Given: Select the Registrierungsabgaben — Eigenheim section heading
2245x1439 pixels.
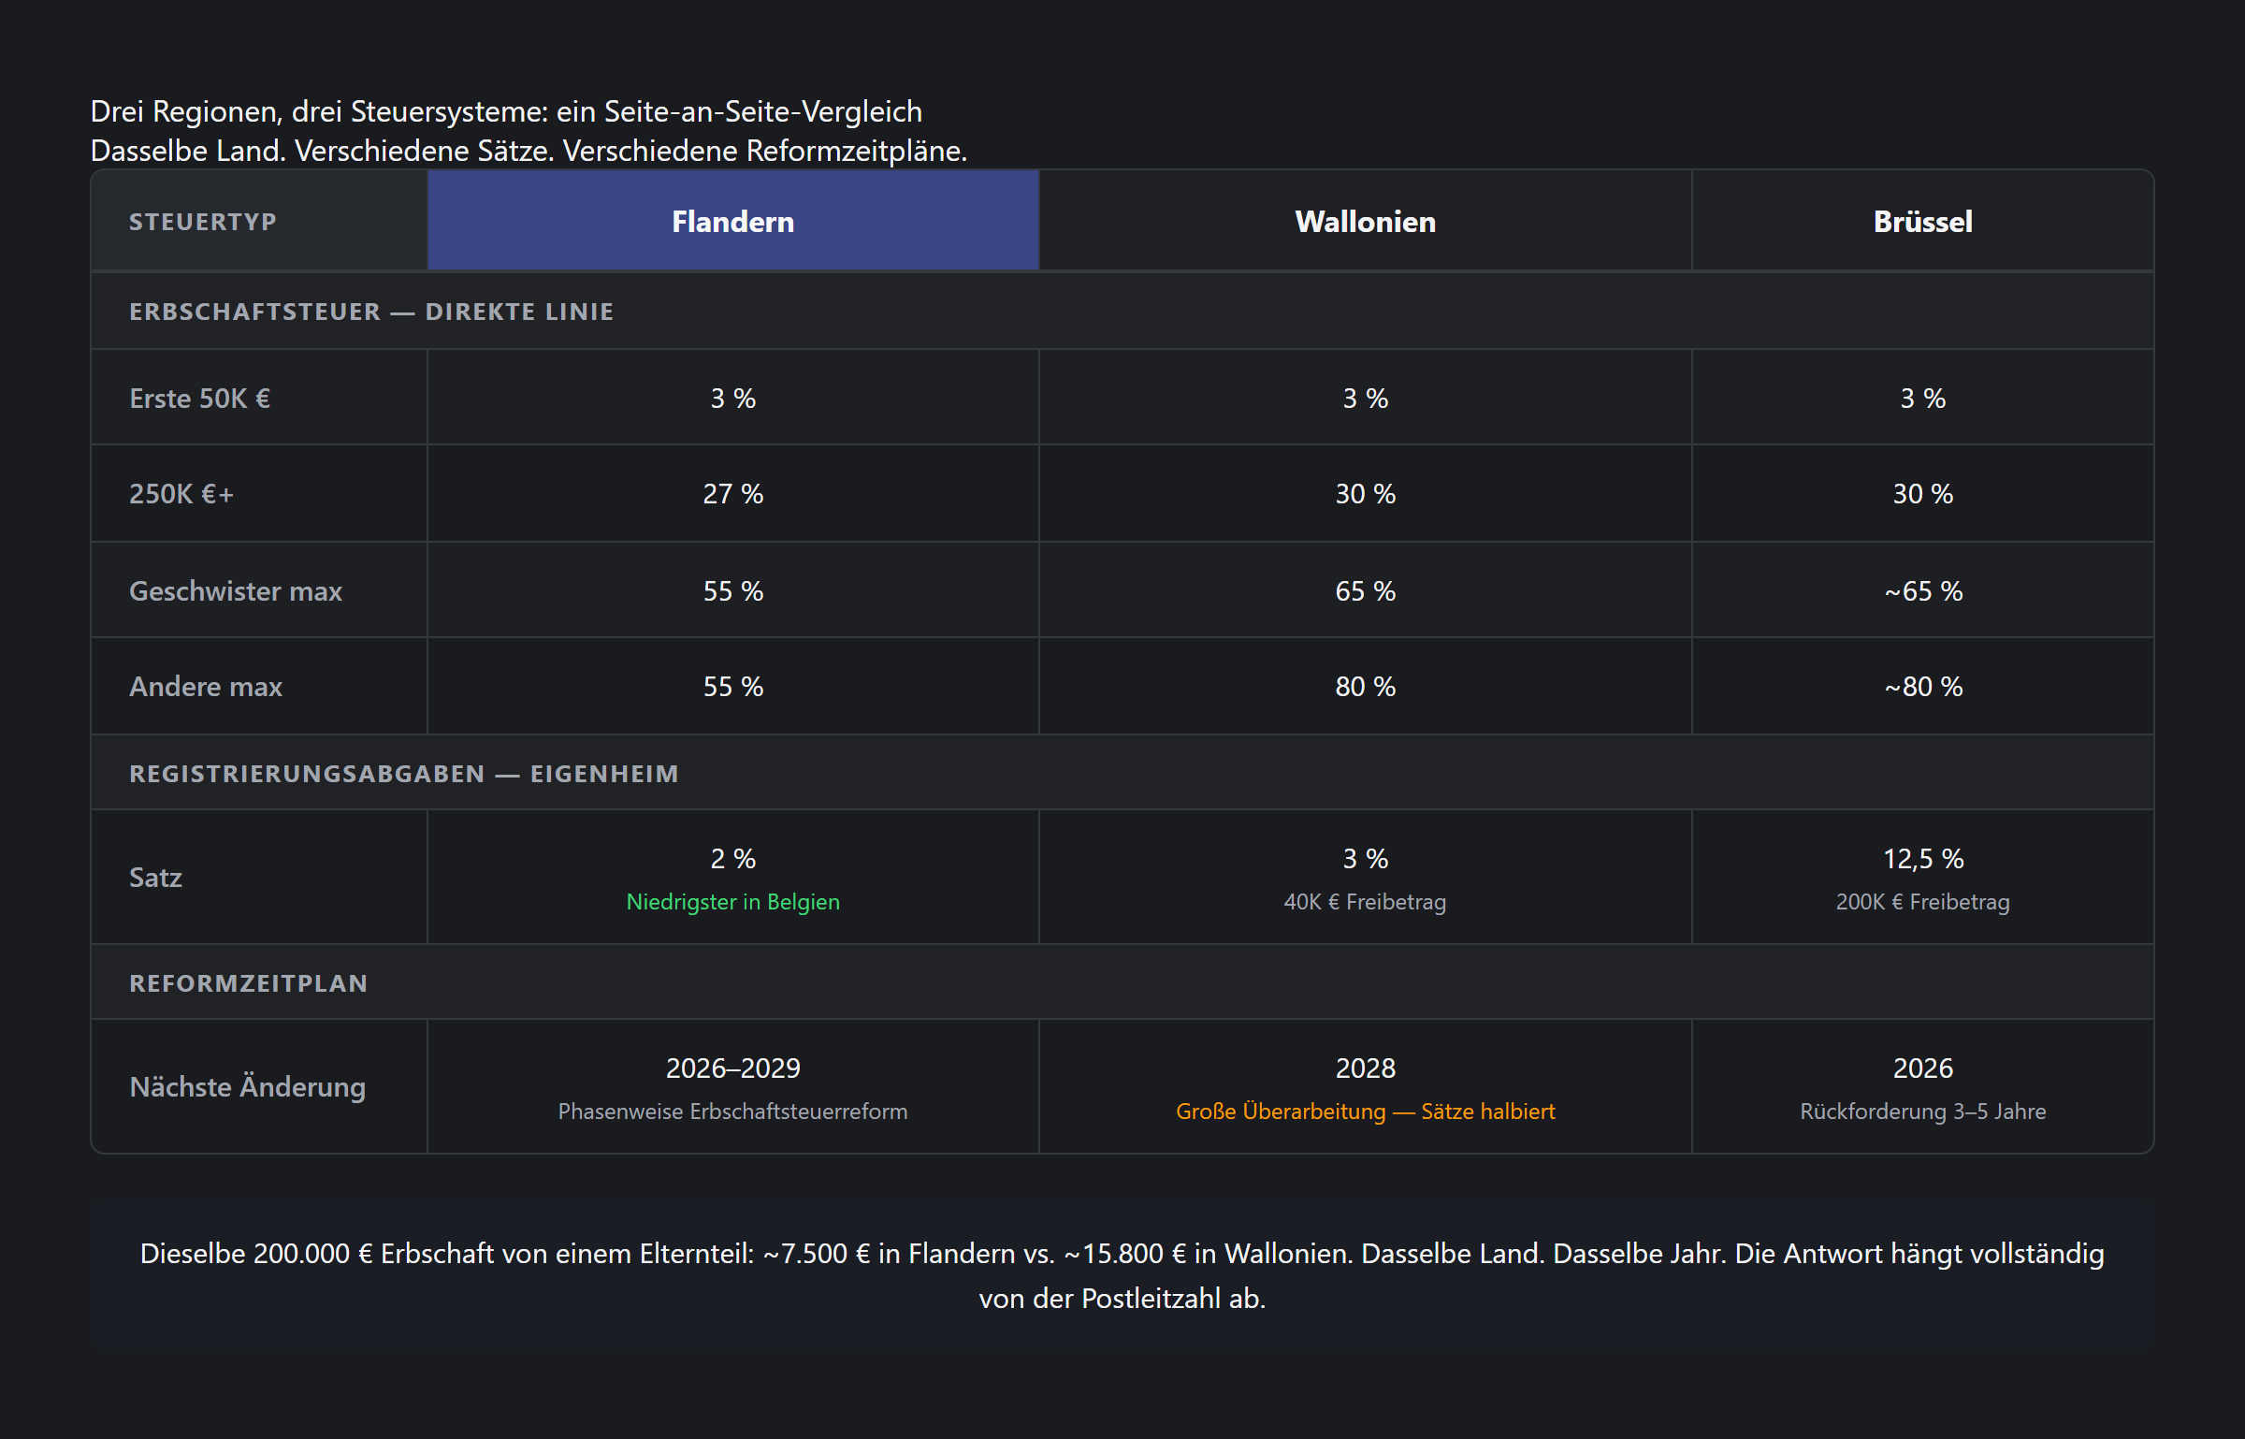Looking at the screenshot, I should click(x=404, y=774).
